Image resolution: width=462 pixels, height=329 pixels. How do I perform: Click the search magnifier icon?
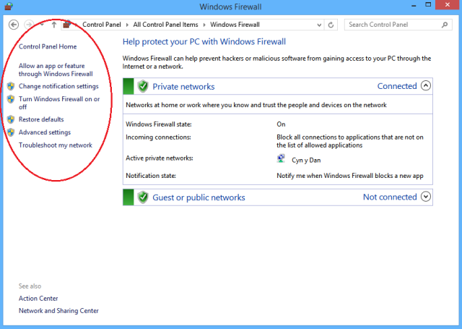tap(445, 25)
